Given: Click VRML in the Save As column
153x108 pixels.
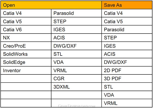Looking at the screenshot, I should 127,103.
